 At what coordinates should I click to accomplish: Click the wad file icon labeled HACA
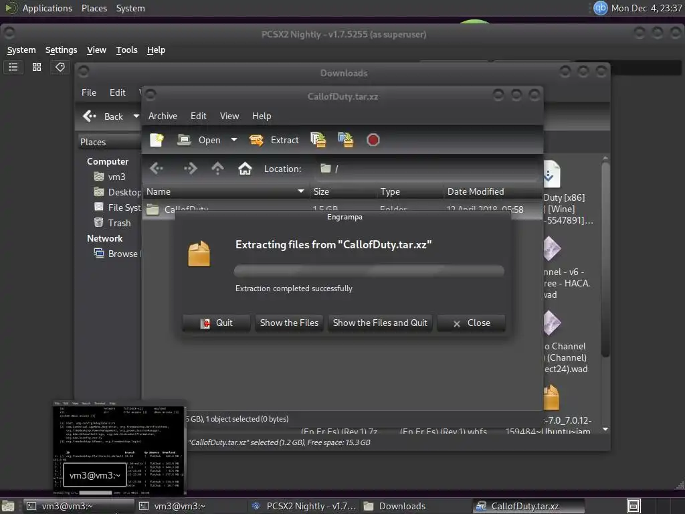point(552,248)
